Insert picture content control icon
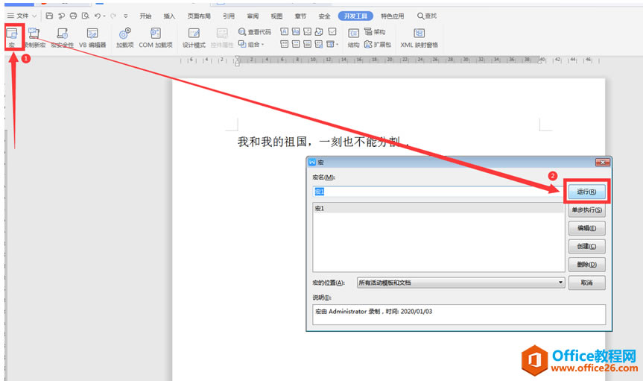The image size is (643, 381). pos(307,31)
